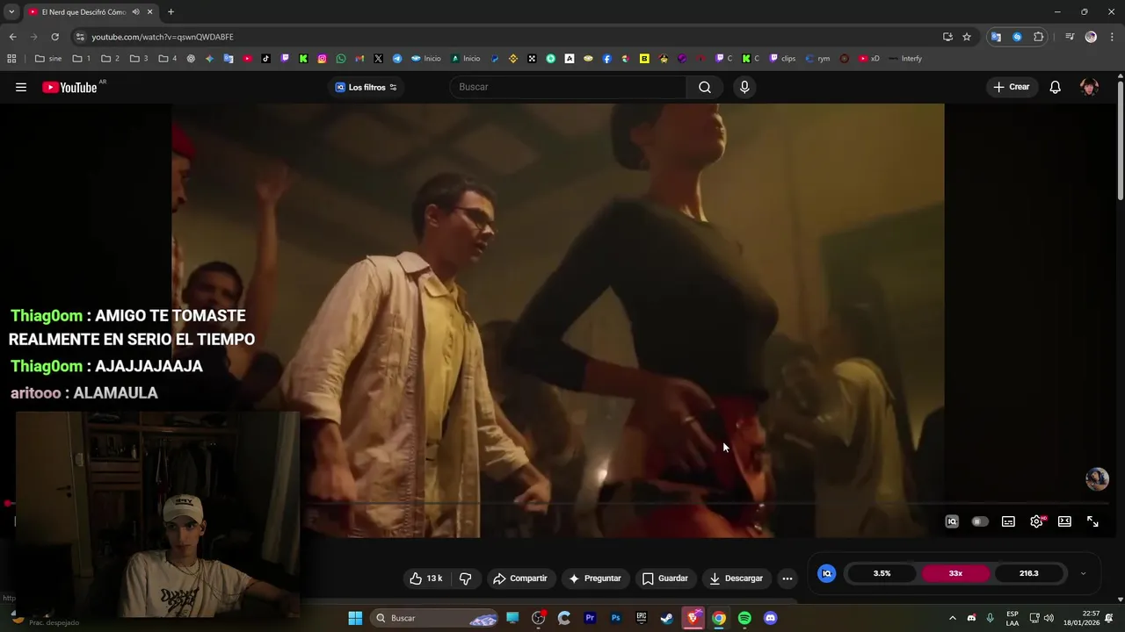This screenshot has height=632, width=1125.
Task: Open the account avatar menu
Action: tap(1090, 87)
